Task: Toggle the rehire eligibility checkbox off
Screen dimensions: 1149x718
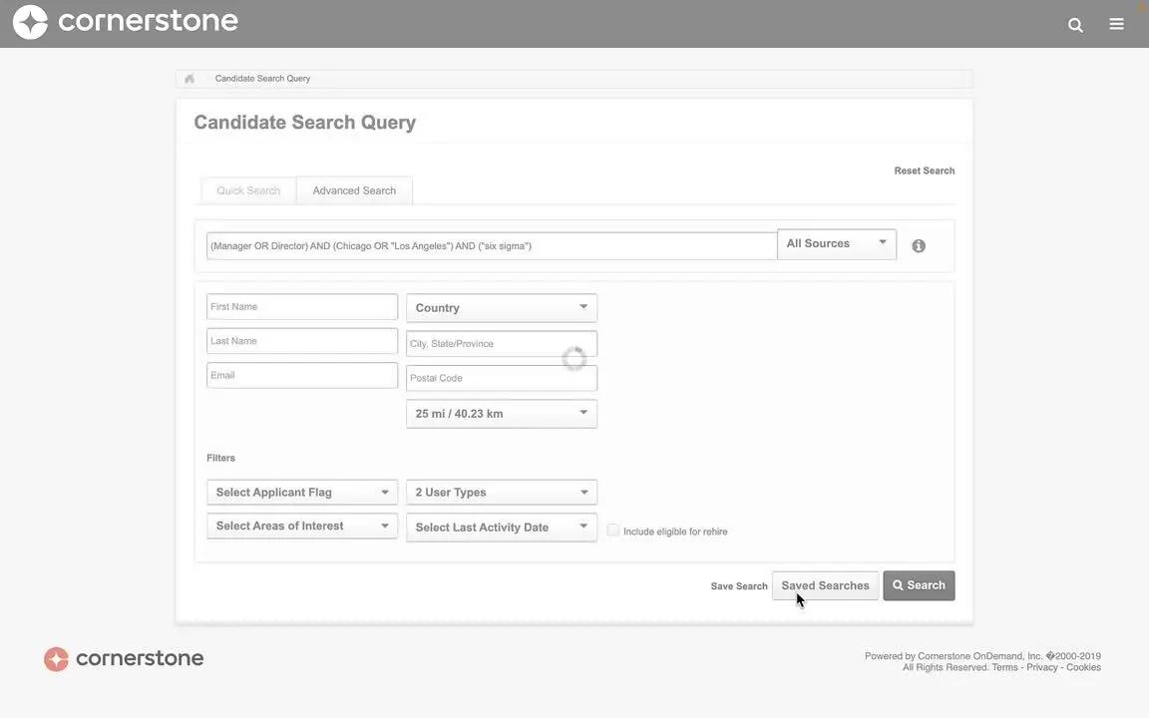Action: (613, 530)
